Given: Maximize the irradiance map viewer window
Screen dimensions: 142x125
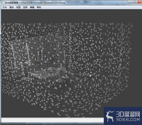Looking at the screenshot, I should click(135, 2).
